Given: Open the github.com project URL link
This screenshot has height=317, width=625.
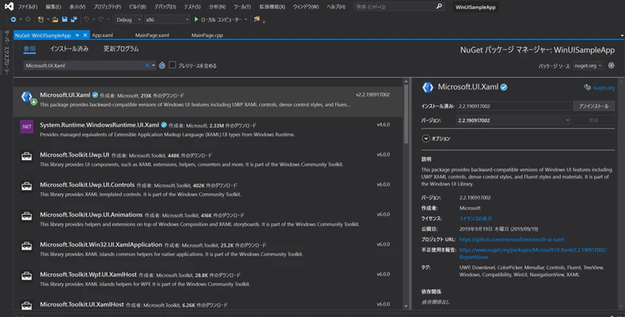Looking at the screenshot, I should click(511, 240).
